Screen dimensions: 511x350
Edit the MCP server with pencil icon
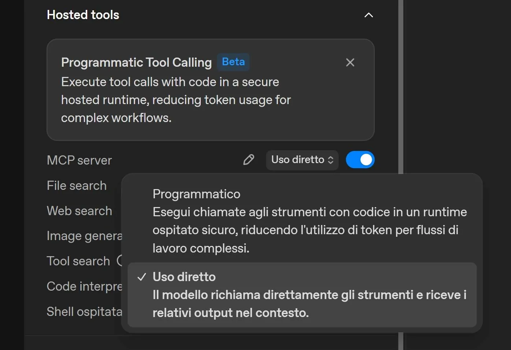click(249, 160)
